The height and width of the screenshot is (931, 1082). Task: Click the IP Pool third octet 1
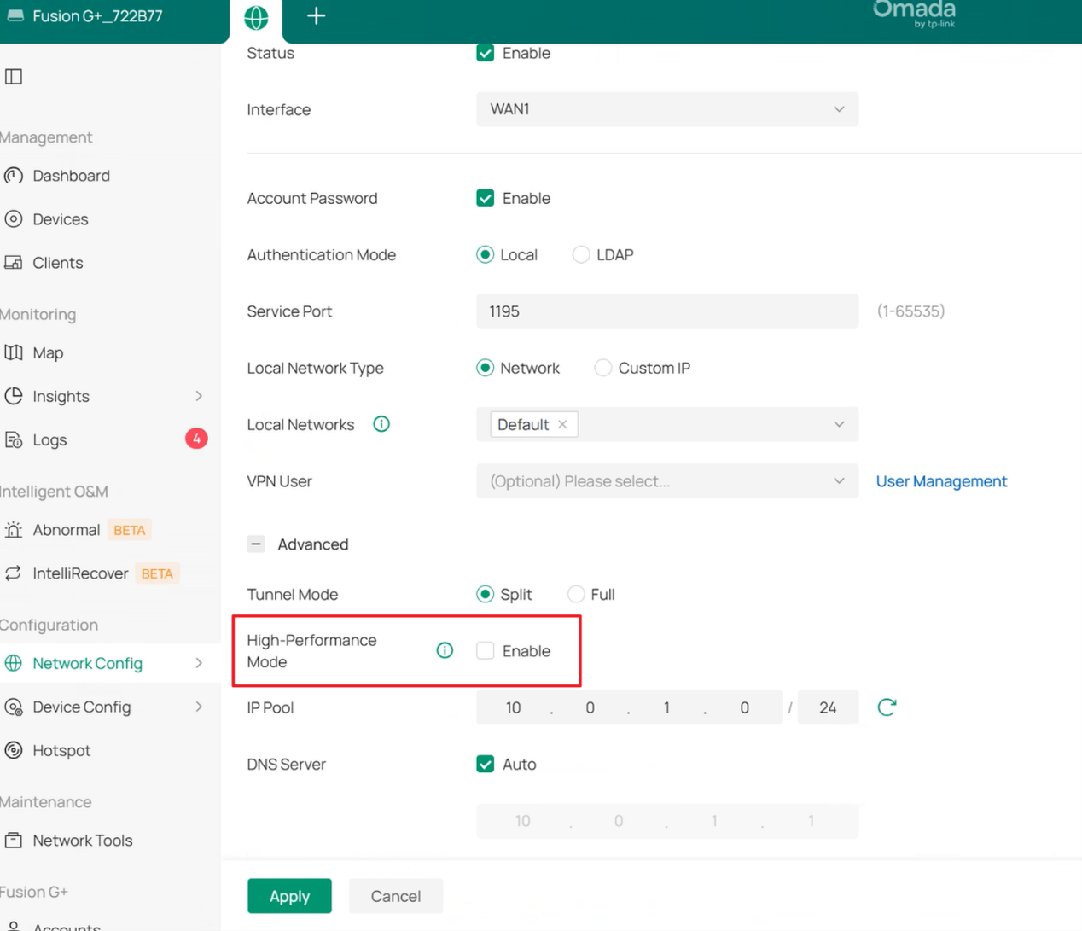[x=666, y=707]
